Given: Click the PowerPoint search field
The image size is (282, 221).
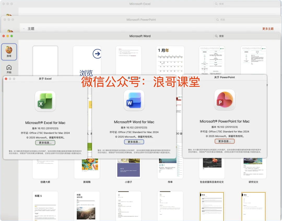Looking at the screenshot, I should tap(247, 20).
